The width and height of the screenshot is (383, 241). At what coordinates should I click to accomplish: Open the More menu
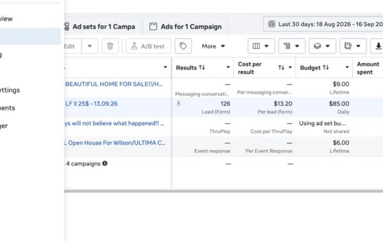pos(213,46)
